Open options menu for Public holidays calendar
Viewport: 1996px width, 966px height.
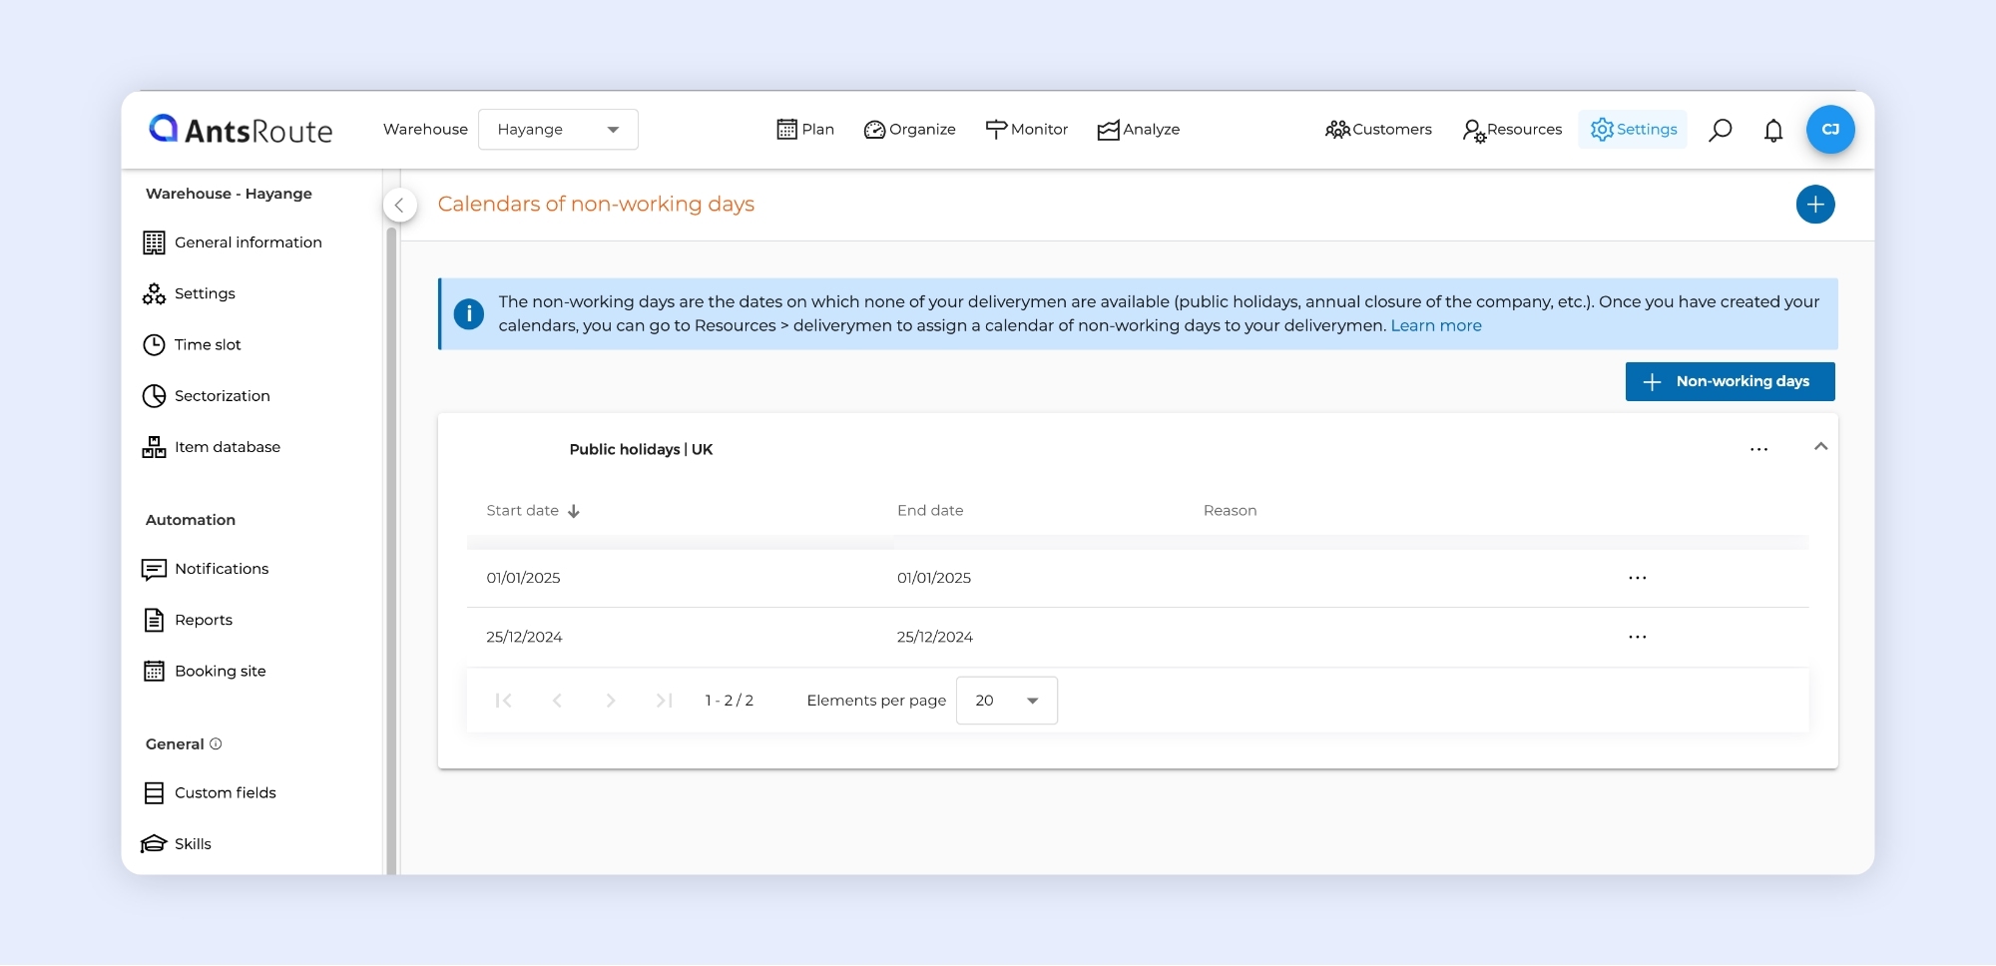click(1758, 450)
